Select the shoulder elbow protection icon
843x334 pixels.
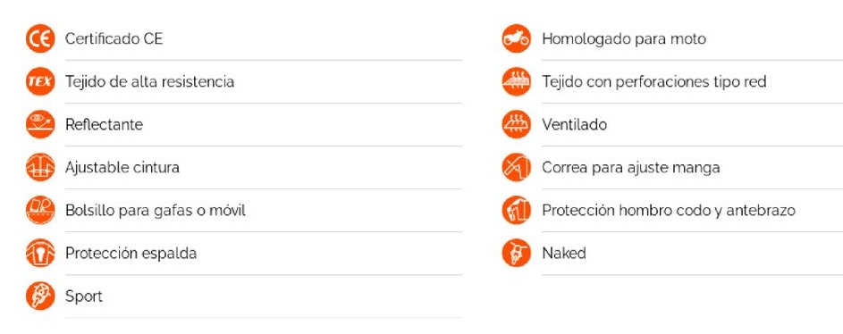click(517, 210)
